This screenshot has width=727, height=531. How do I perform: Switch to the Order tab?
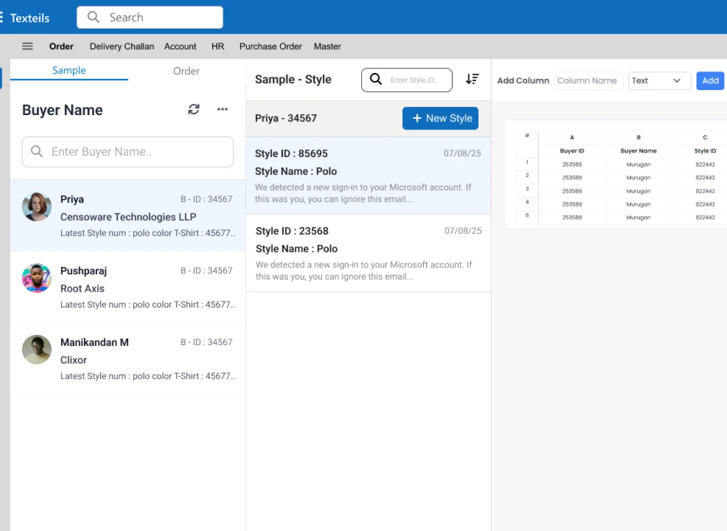(186, 71)
